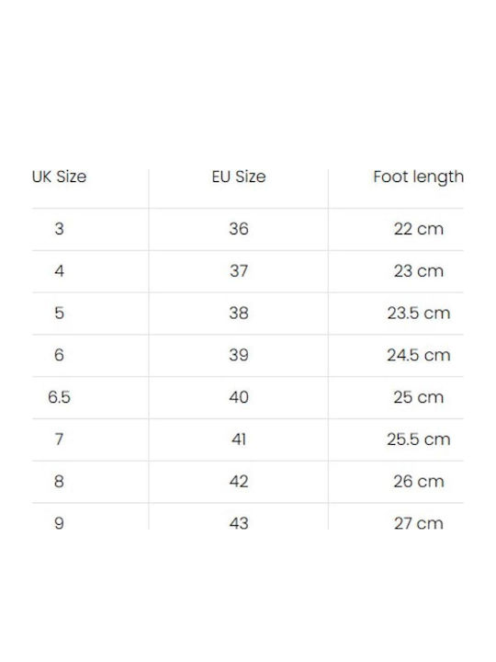Viewport: 496px width, 662px height.
Task: Click the EU Size column header
Action: [x=239, y=177]
